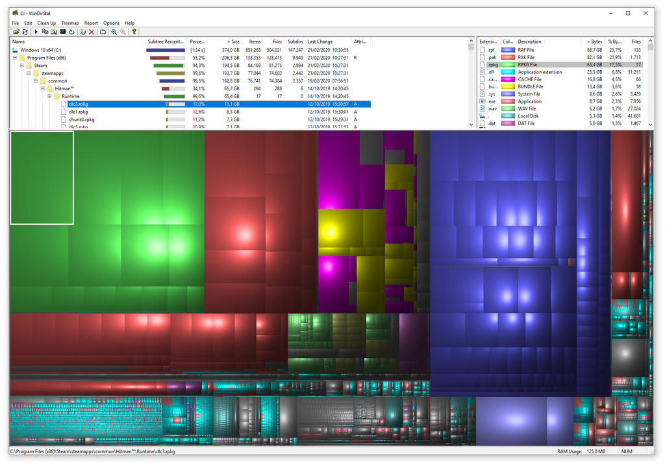Click the play-arrow open item toolbar icon
665x465 pixels.
pos(36,31)
